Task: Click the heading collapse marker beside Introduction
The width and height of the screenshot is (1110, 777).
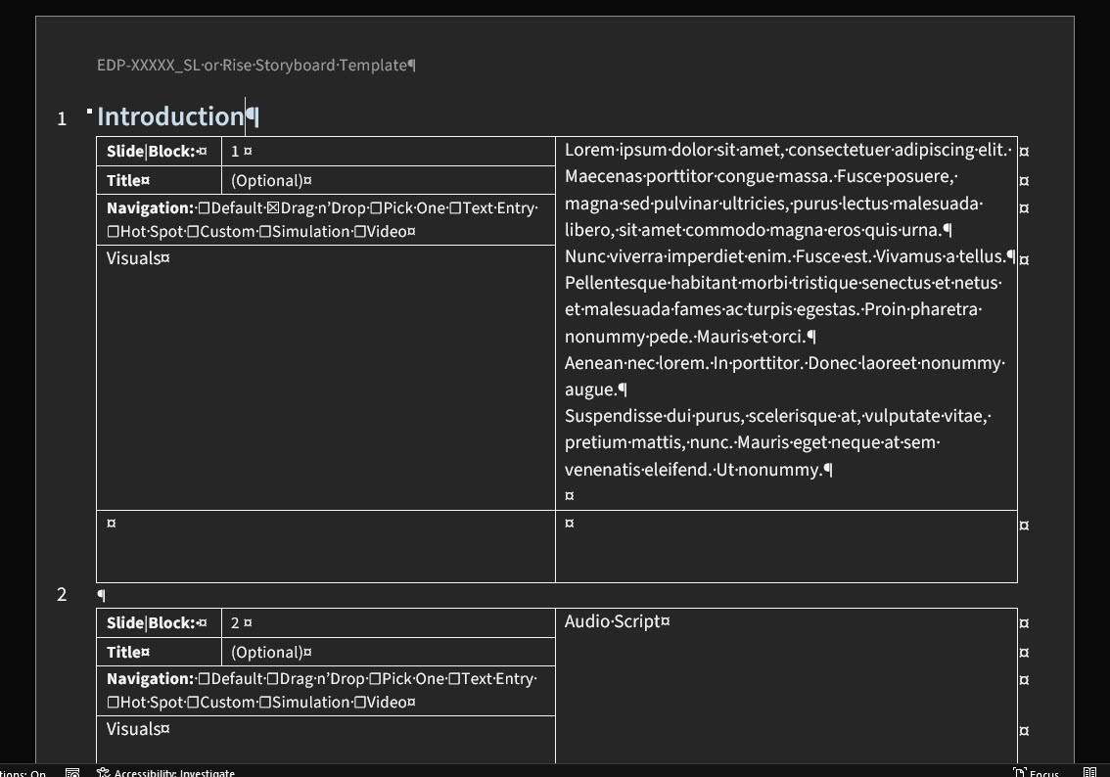Action: point(89,112)
